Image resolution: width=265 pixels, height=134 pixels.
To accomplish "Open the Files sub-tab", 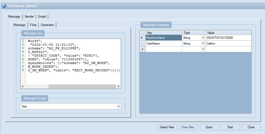I will pos(33,25).
